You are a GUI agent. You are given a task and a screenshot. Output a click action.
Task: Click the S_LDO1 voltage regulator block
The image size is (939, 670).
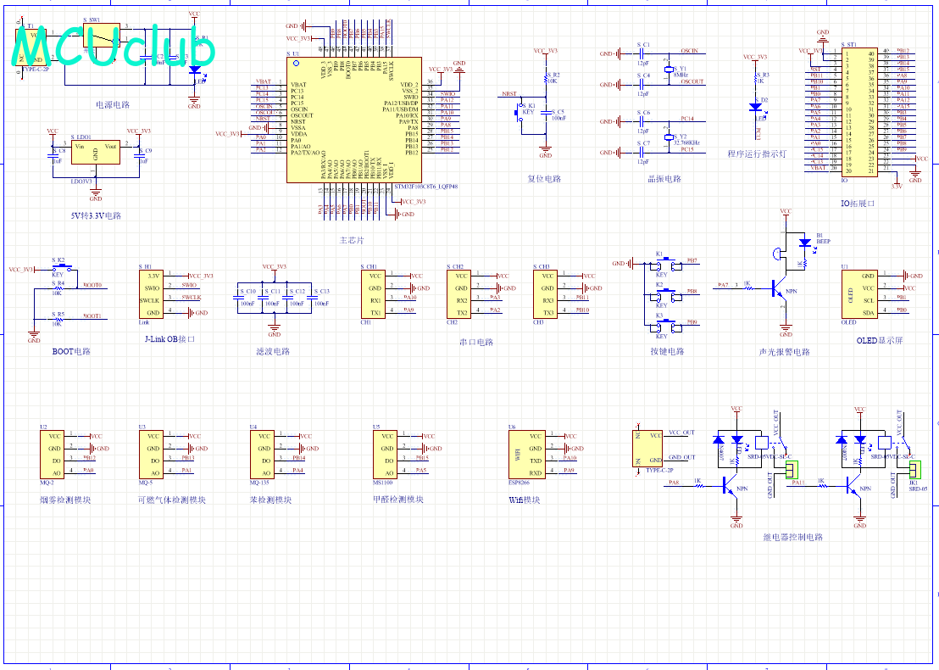(x=96, y=152)
